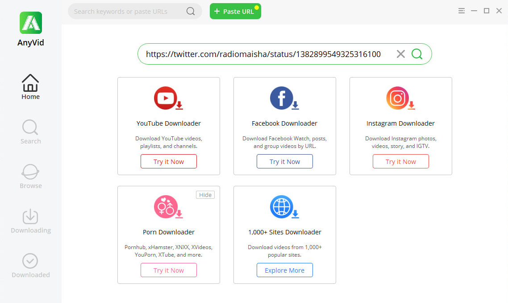Image resolution: width=508 pixels, height=303 pixels.
Task: Clear the URL with the X icon
Action: tap(401, 54)
